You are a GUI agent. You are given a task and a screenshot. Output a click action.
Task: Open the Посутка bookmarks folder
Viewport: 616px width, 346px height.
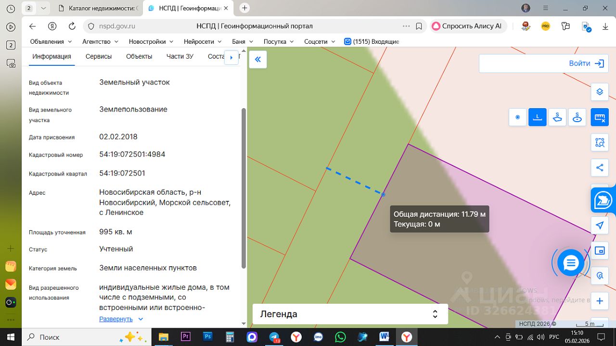(279, 42)
